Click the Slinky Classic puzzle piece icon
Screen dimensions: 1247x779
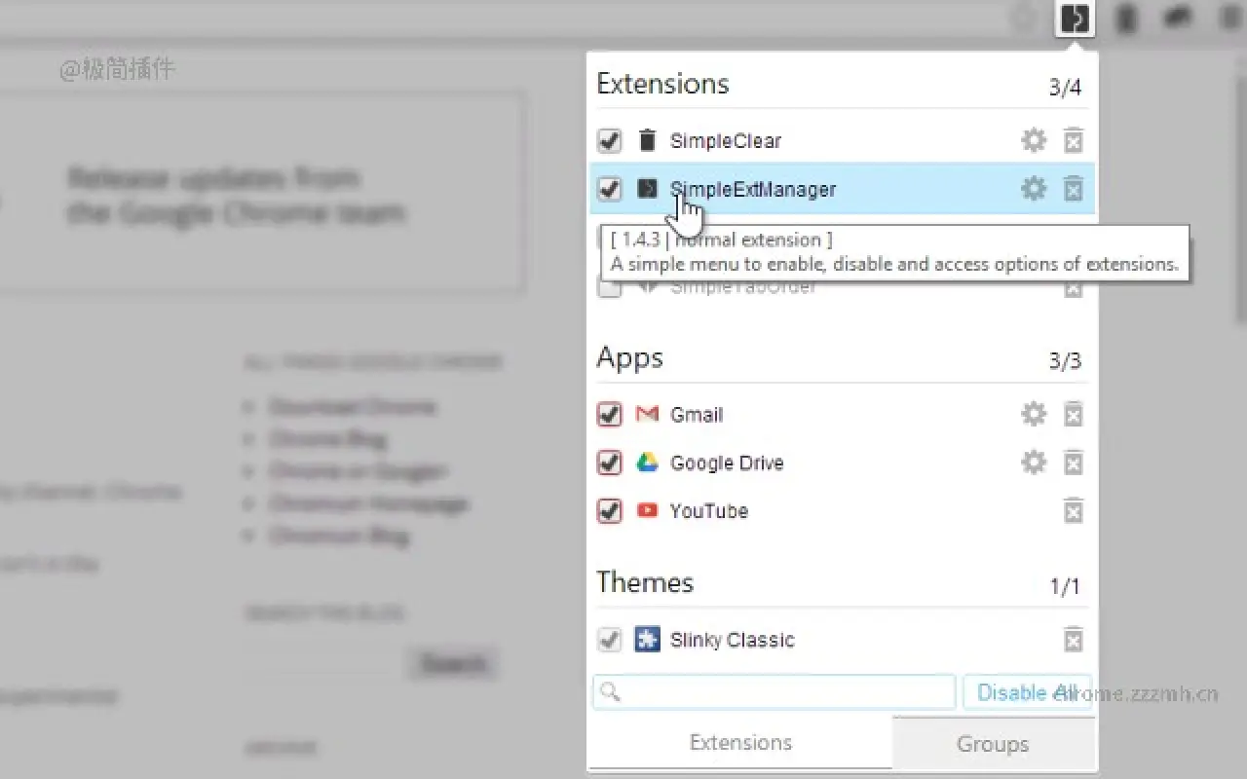[646, 640]
